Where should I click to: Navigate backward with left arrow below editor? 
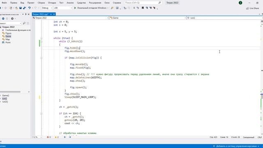pyautogui.click(x=65, y=137)
